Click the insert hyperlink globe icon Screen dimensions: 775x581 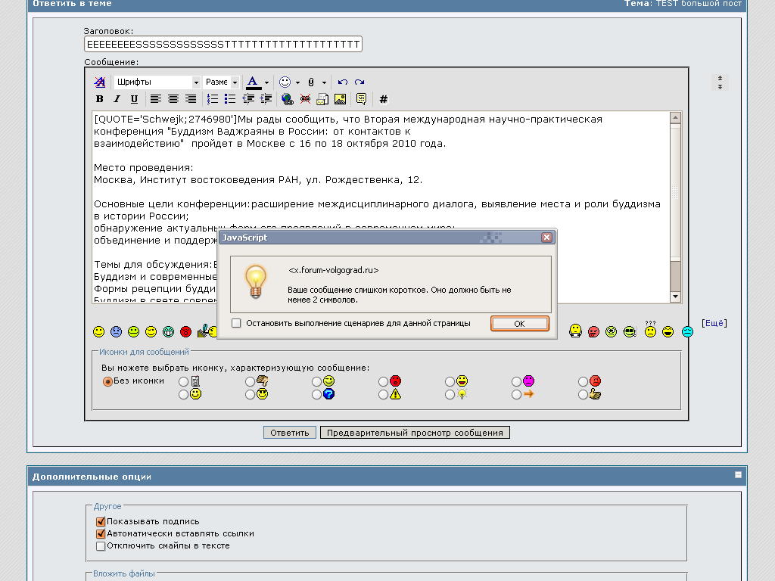pos(287,99)
